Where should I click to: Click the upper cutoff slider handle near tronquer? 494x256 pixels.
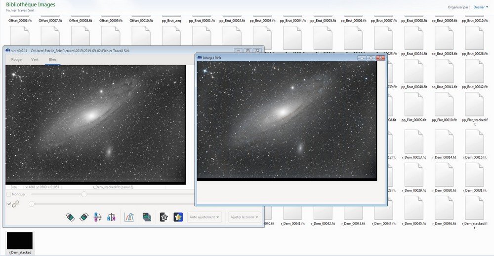point(84,194)
